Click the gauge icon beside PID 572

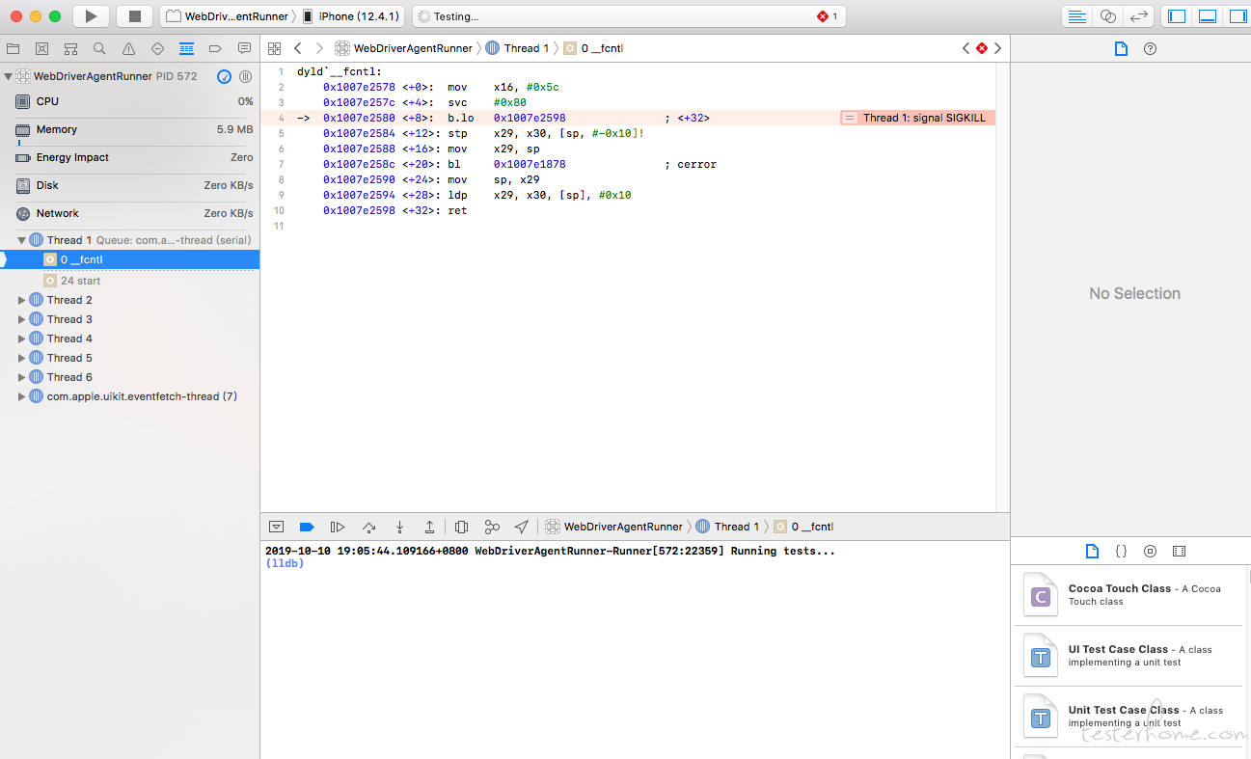pos(225,76)
